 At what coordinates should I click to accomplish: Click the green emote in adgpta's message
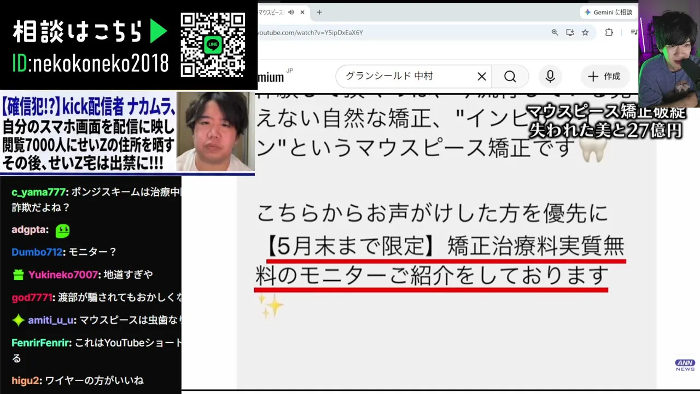tap(62, 231)
